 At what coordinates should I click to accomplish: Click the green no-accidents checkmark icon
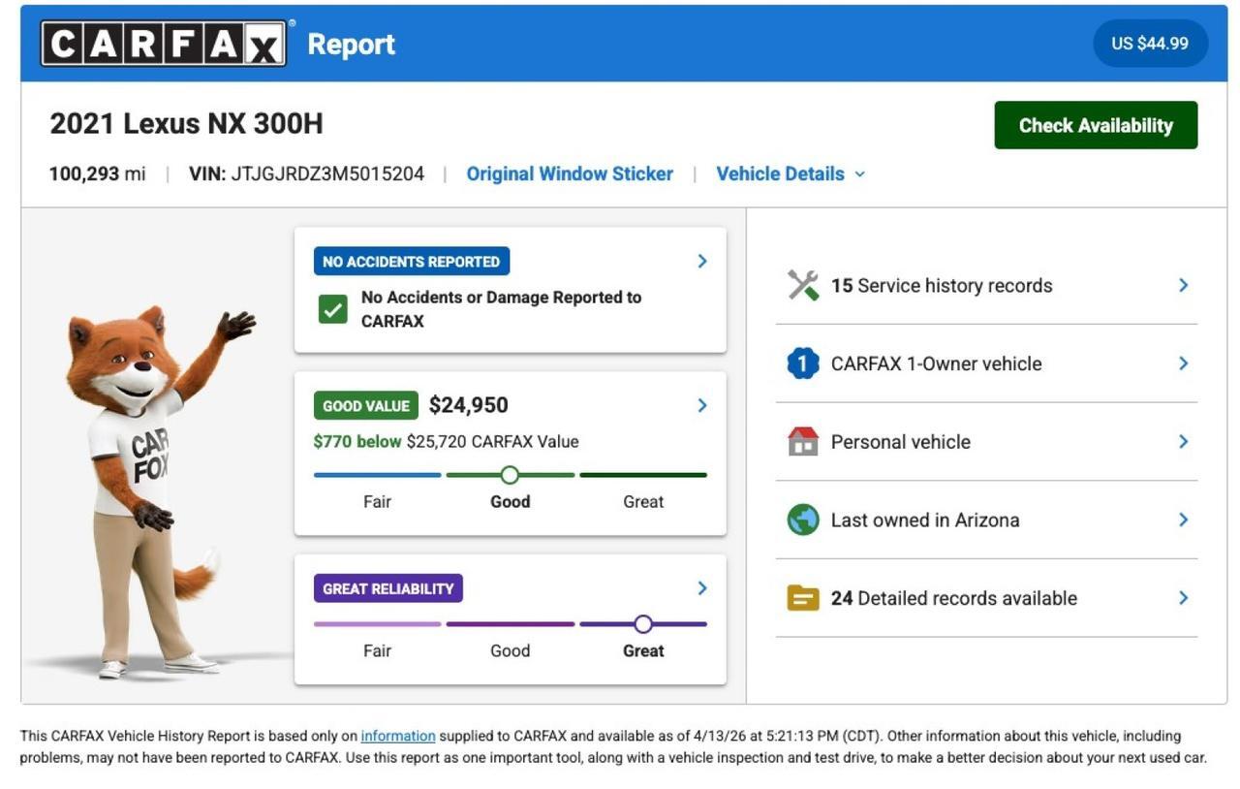click(x=332, y=308)
